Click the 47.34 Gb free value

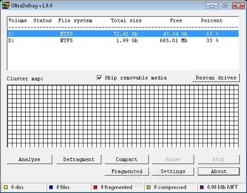[x=175, y=34]
